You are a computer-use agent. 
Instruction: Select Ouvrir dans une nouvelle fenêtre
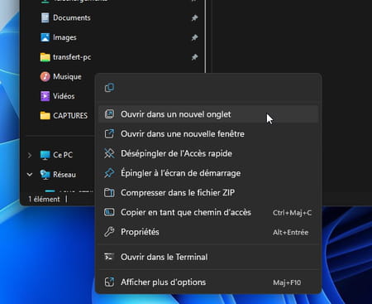[208, 133]
